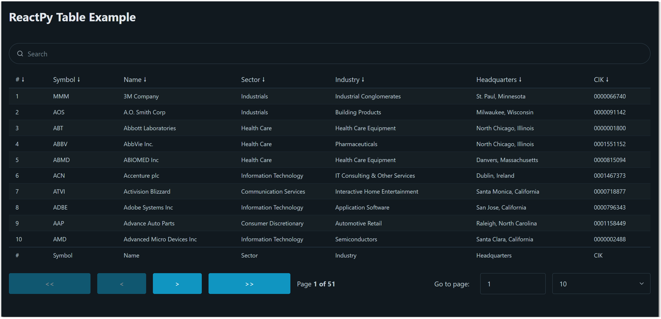
Task: Sort by Name column arrow
Action: (145, 80)
